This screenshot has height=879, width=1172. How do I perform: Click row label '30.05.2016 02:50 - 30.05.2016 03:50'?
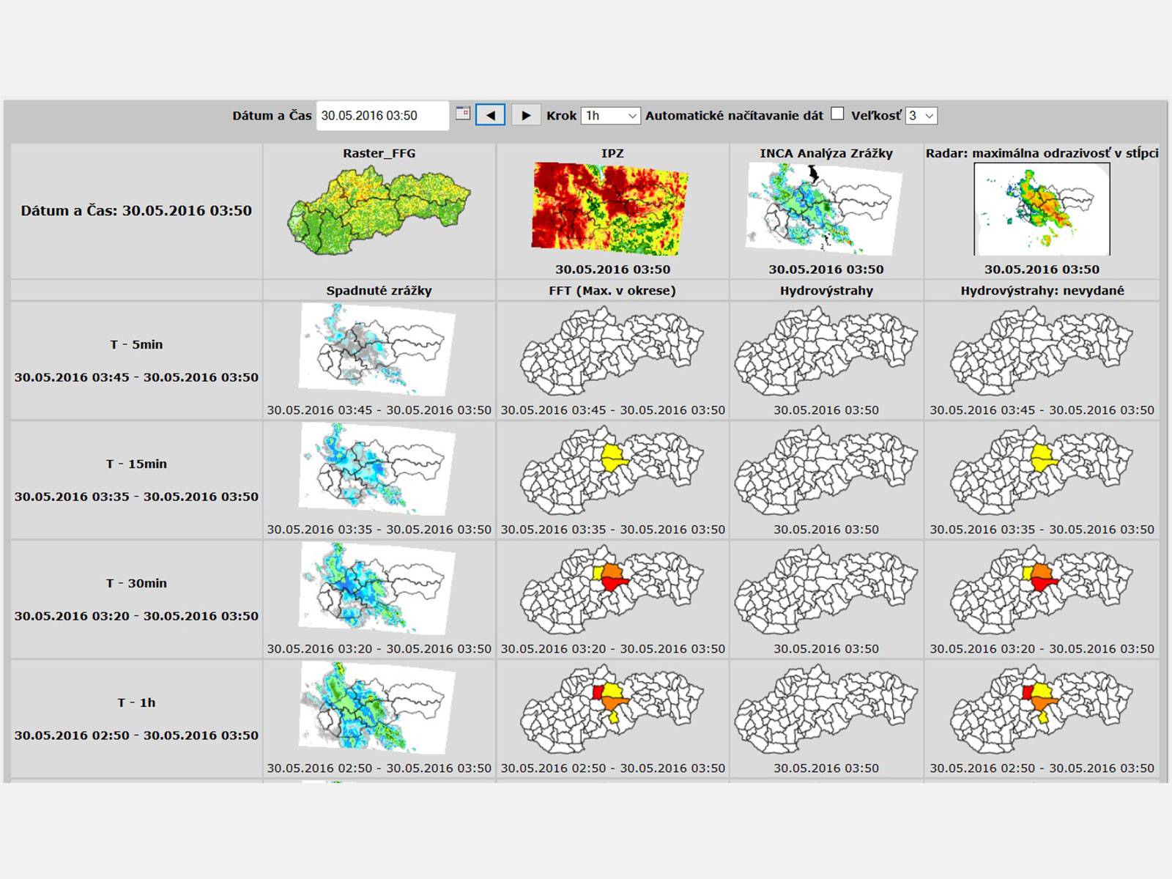[136, 735]
